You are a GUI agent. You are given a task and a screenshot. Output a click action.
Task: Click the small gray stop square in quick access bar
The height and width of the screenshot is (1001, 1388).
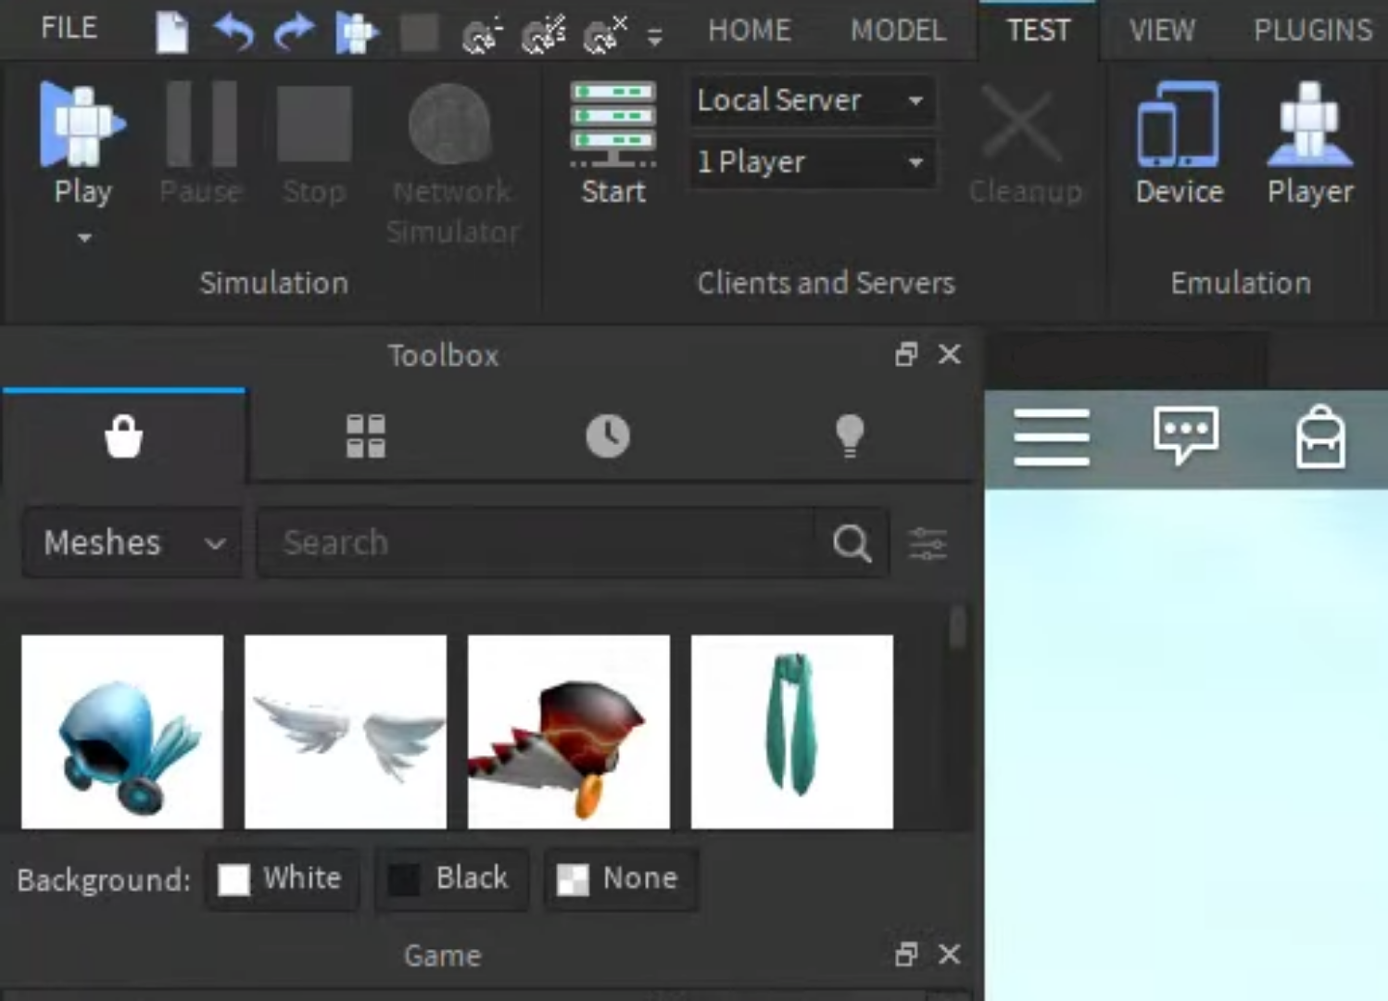tap(419, 32)
